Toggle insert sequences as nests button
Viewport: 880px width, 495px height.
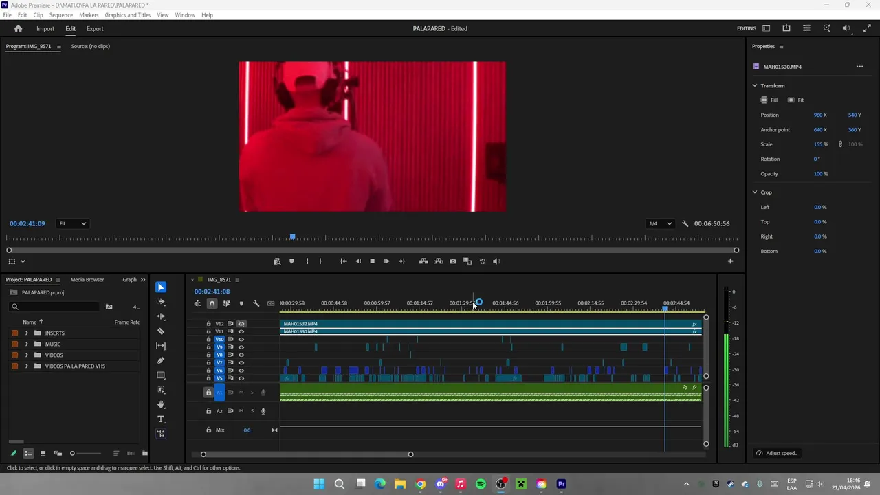[x=197, y=303]
